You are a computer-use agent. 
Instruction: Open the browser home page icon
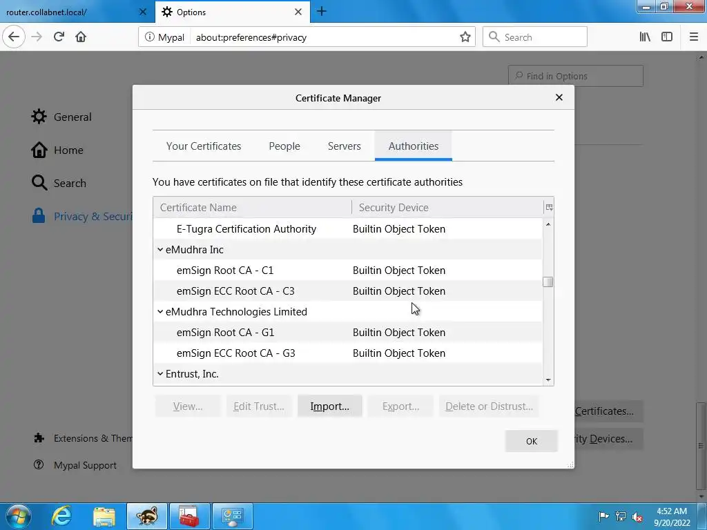pos(81,37)
